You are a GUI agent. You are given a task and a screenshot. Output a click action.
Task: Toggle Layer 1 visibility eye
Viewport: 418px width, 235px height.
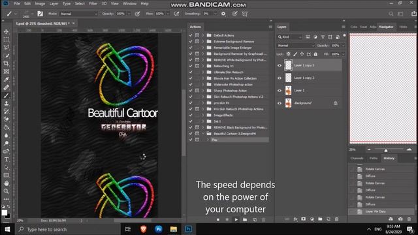[x=280, y=91]
